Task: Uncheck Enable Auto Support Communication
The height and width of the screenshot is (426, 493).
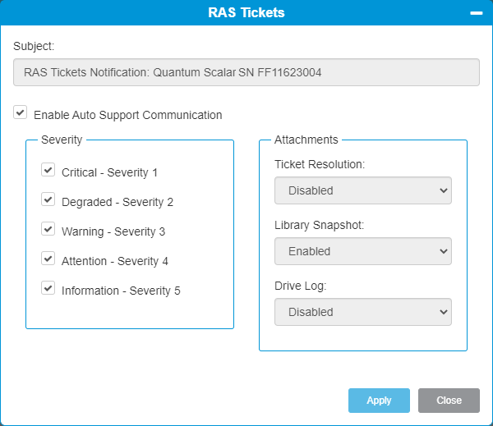Action: click(x=20, y=112)
